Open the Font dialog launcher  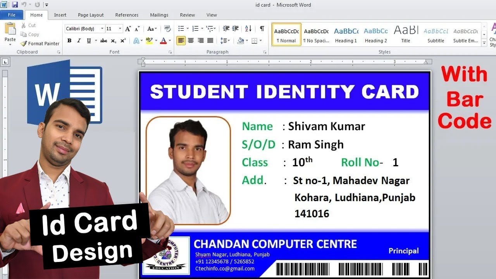click(170, 52)
